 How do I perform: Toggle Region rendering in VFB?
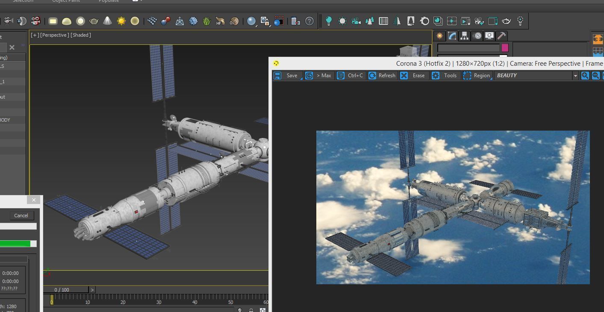477,76
